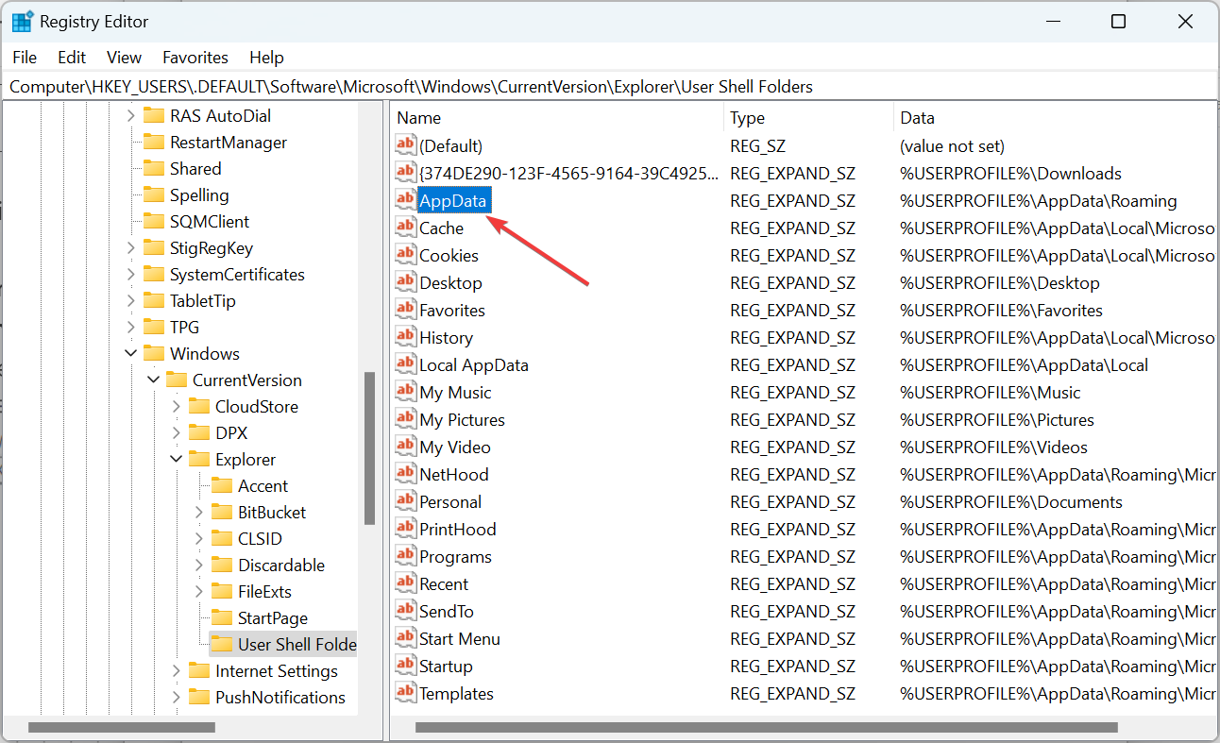Select the PushNotifications key
1220x743 pixels.
280,698
